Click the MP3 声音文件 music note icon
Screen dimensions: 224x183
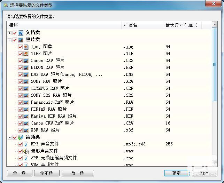point(26,144)
